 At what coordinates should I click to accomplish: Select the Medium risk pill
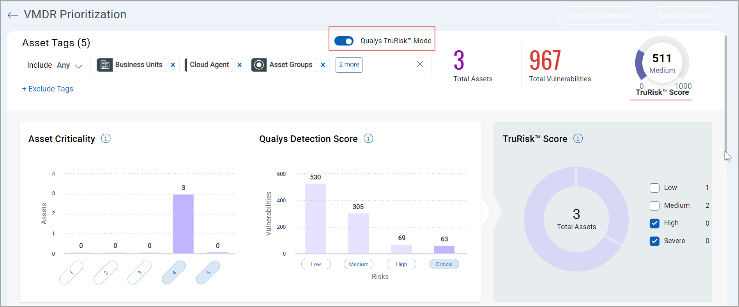click(359, 264)
